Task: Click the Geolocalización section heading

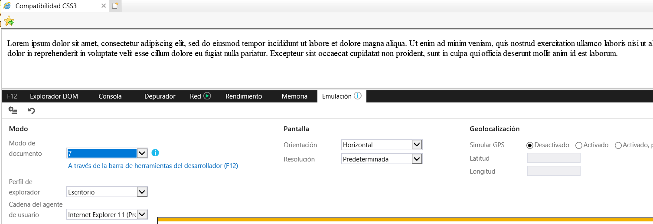Action: pos(494,129)
